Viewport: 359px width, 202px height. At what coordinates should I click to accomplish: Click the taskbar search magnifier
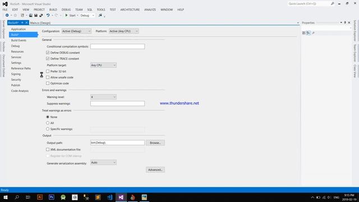17,197
